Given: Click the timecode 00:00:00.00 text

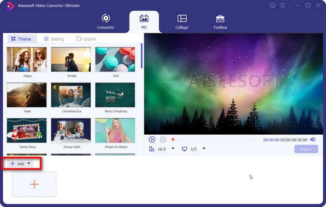Looking at the screenshot, I should [274, 140].
